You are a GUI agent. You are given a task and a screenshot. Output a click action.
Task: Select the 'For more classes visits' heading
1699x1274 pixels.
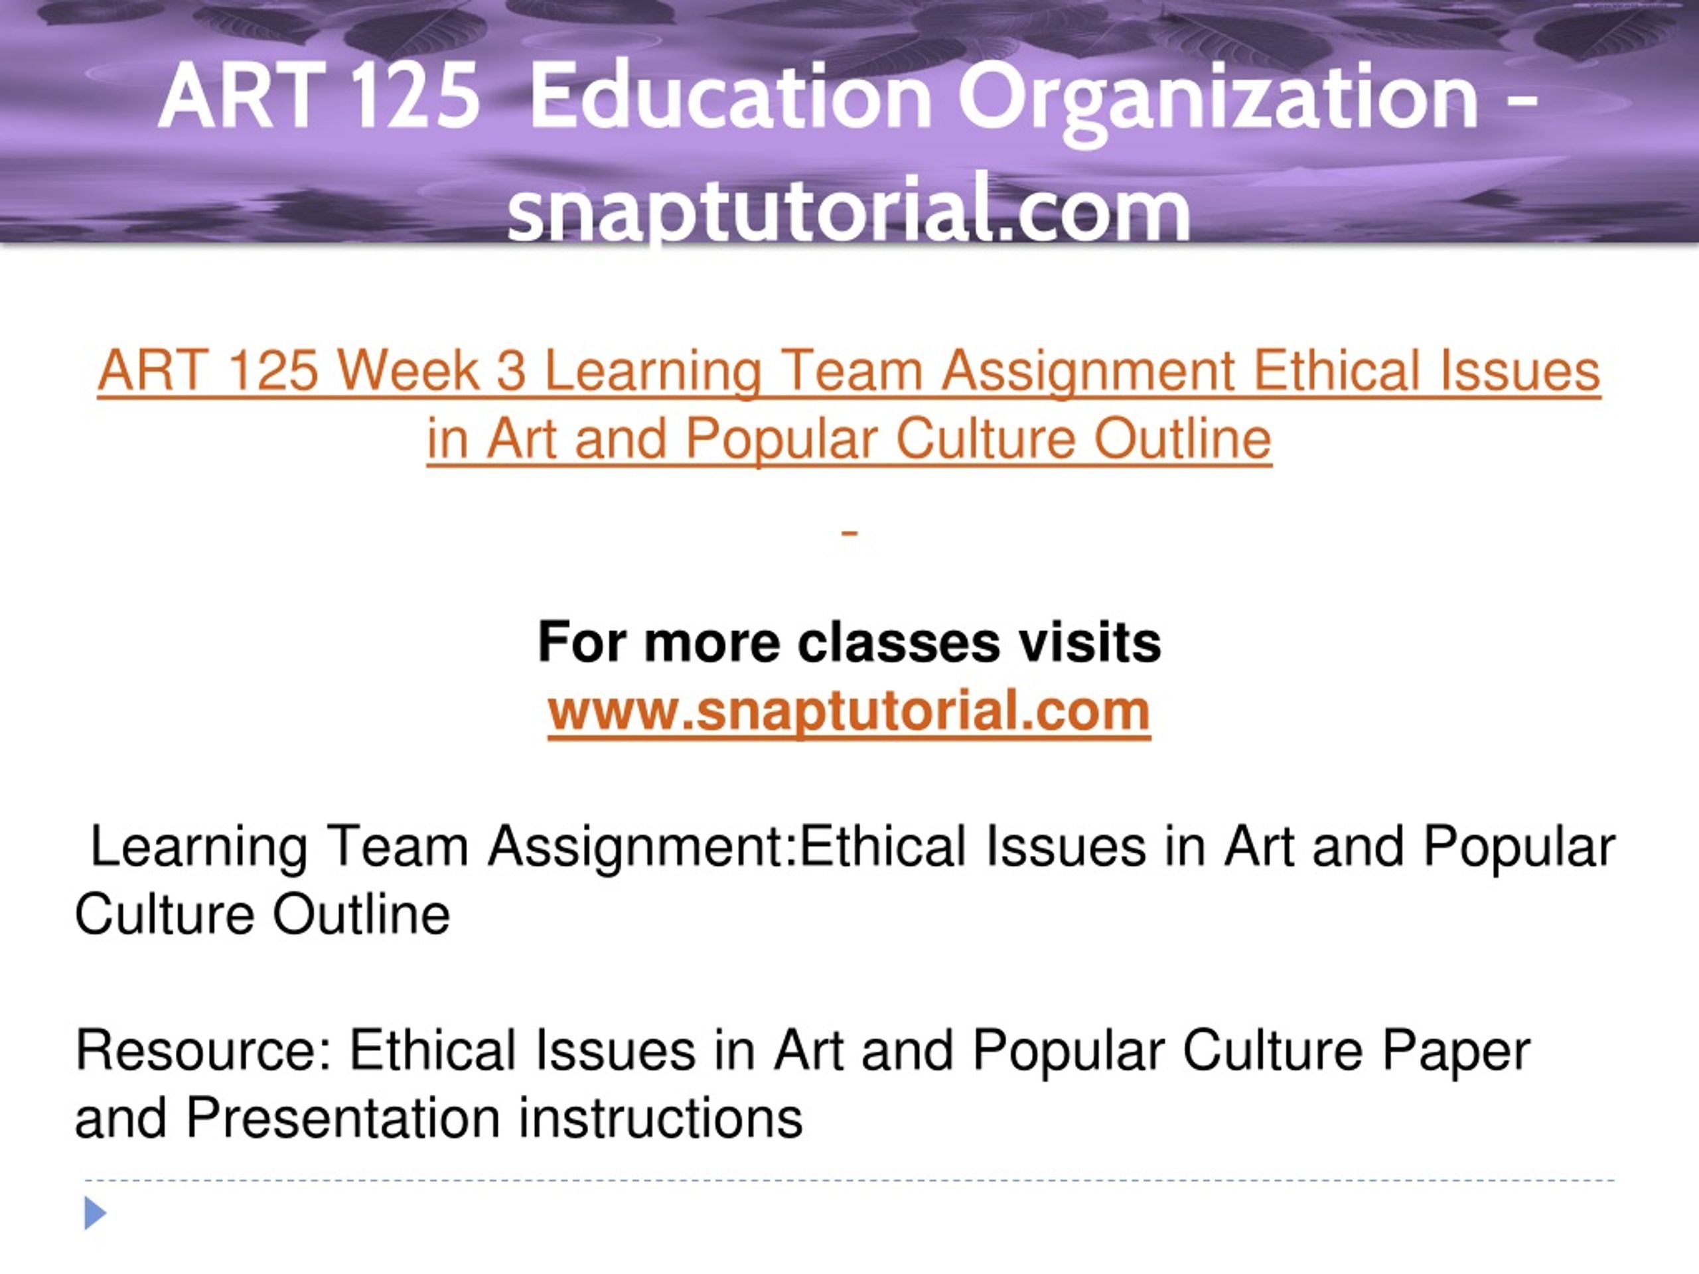849,642
